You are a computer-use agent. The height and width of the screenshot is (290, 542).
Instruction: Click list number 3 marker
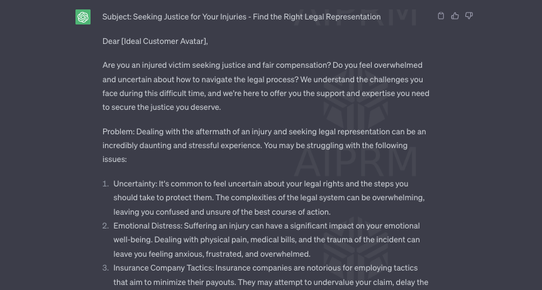(106, 268)
